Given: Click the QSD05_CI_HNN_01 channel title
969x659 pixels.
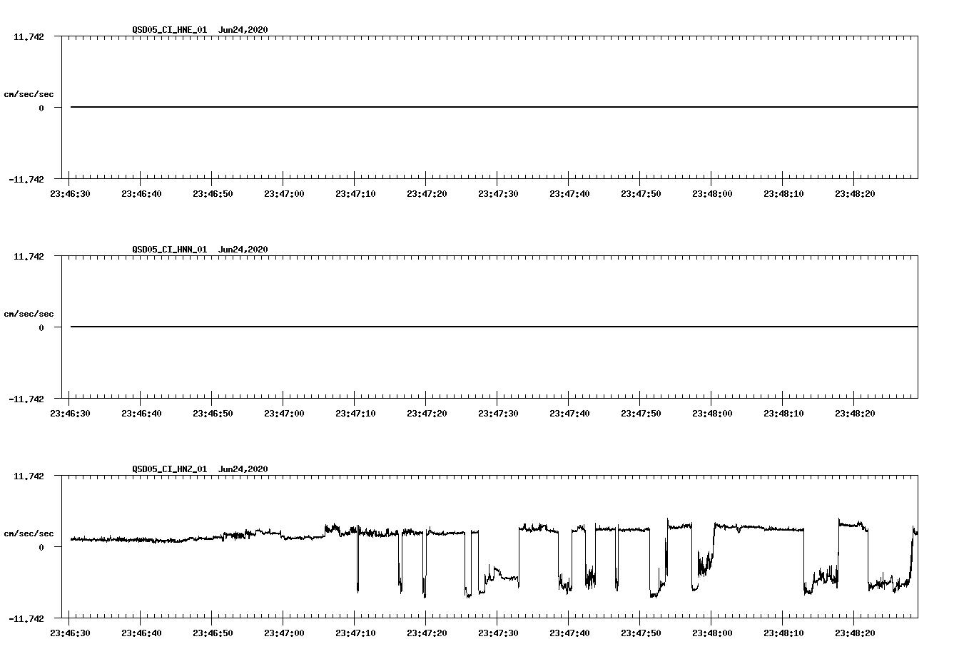Looking at the screenshot, I should [x=170, y=250].
